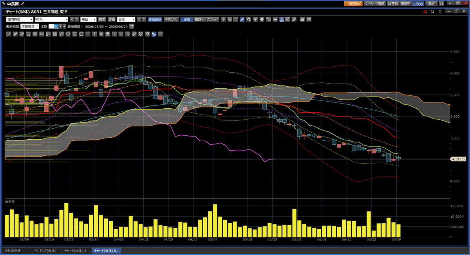Select the parallel channel lines tool
The image size is (470, 255).
pos(22,34)
